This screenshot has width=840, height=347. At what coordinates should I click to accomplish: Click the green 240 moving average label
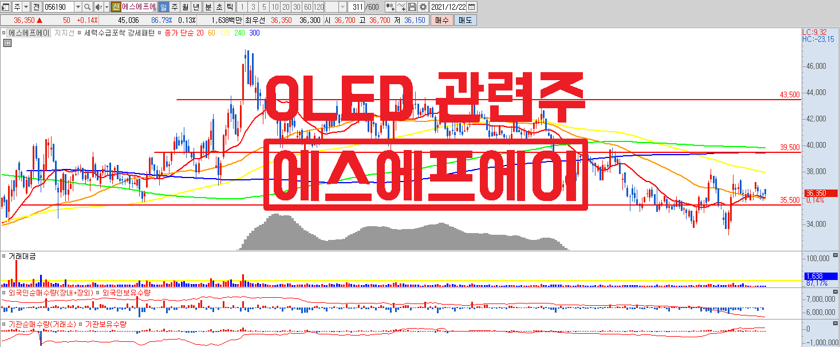(239, 33)
